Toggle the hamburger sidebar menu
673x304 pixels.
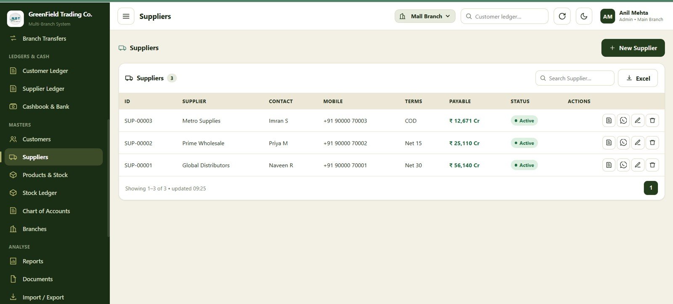126,16
